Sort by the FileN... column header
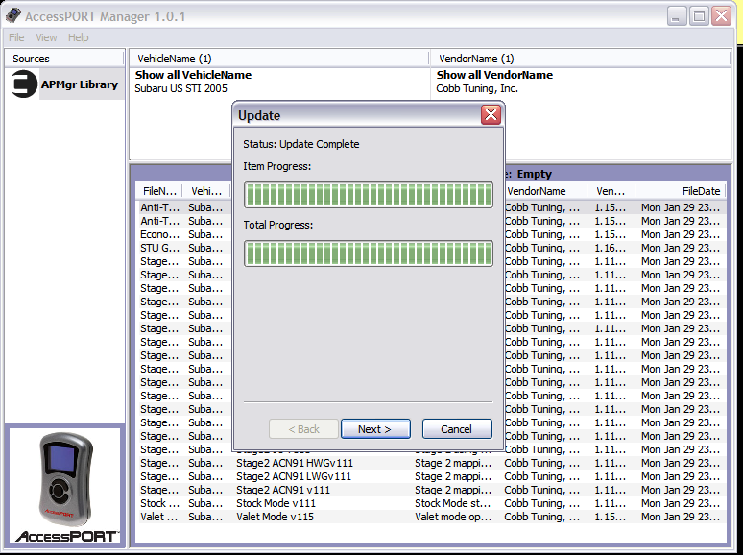Screen dimensions: 743x555 pyautogui.click(x=159, y=191)
